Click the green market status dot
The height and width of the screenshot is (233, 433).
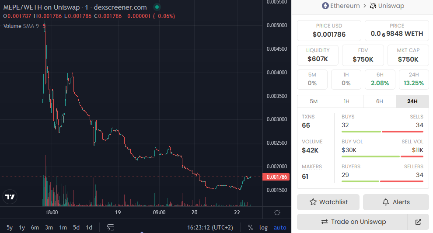point(157,7)
